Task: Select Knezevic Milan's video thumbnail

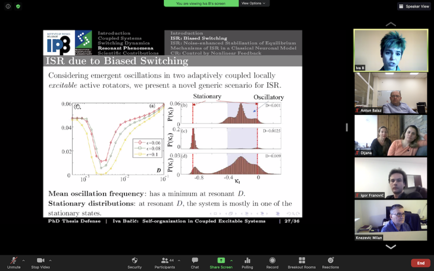Action: (x=391, y=221)
